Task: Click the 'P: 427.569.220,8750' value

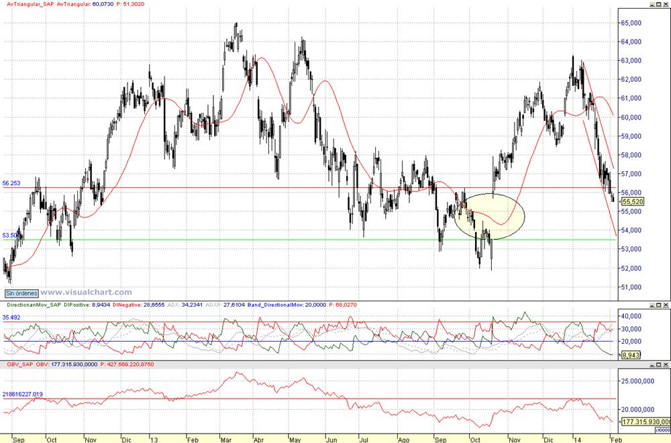Action: point(127,364)
